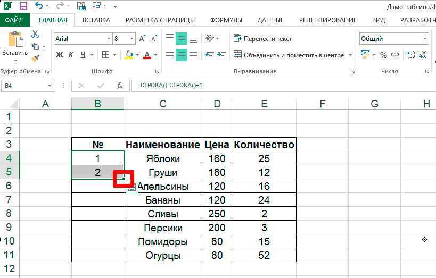Open the ФАЙЛ tab
Image resolution: width=436 pixels, height=278 pixels.
(14, 20)
